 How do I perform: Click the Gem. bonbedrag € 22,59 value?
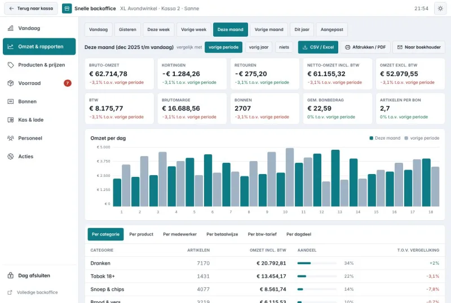pyautogui.click(x=319, y=108)
